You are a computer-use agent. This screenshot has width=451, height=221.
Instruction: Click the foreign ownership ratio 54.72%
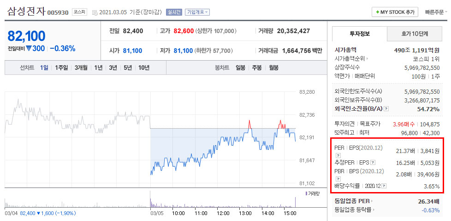pos(428,109)
